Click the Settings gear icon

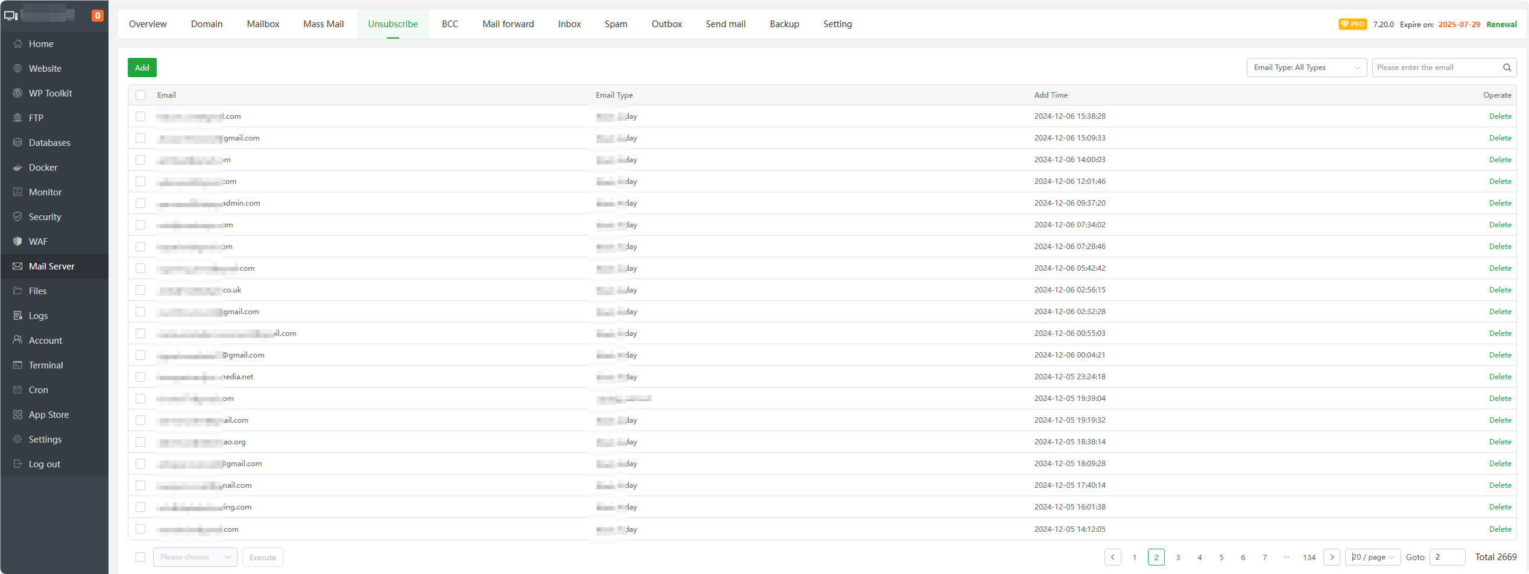pyautogui.click(x=17, y=439)
